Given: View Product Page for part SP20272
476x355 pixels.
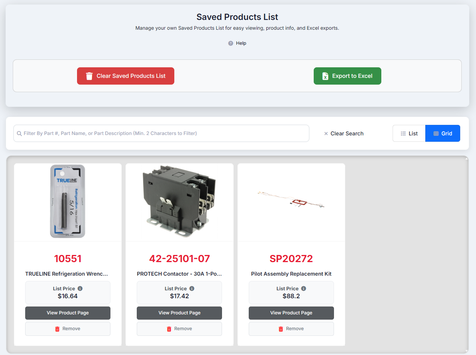Looking at the screenshot, I should pyautogui.click(x=291, y=313).
